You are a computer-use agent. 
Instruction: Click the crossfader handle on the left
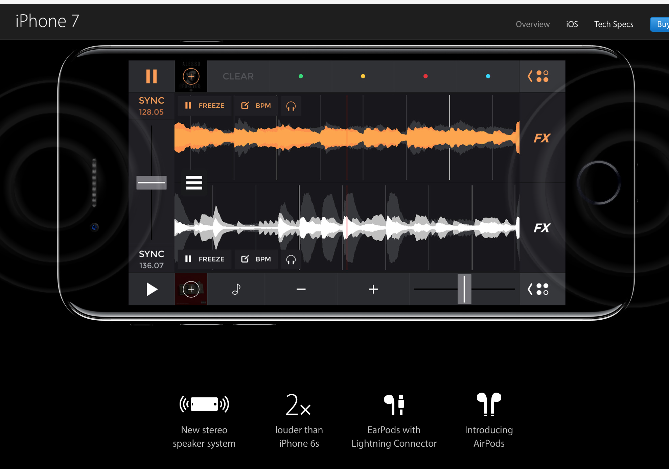pos(152,182)
